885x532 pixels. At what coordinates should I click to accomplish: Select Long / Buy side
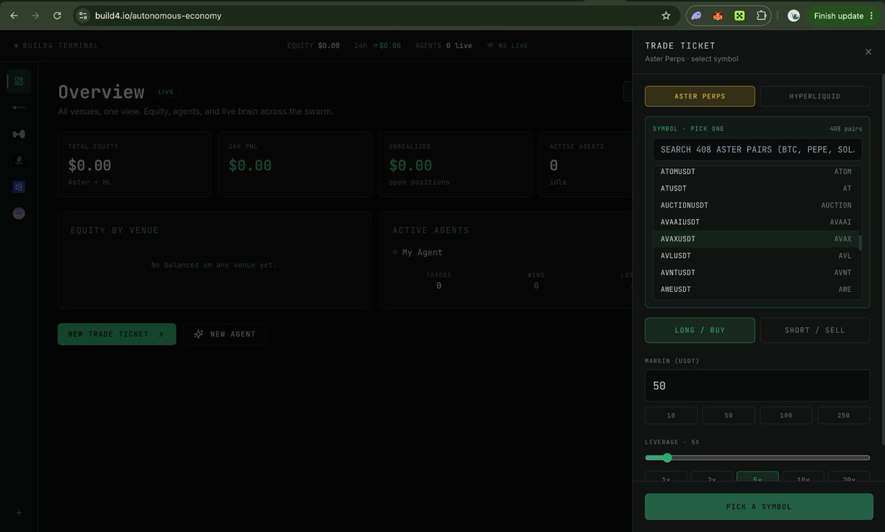click(x=700, y=330)
